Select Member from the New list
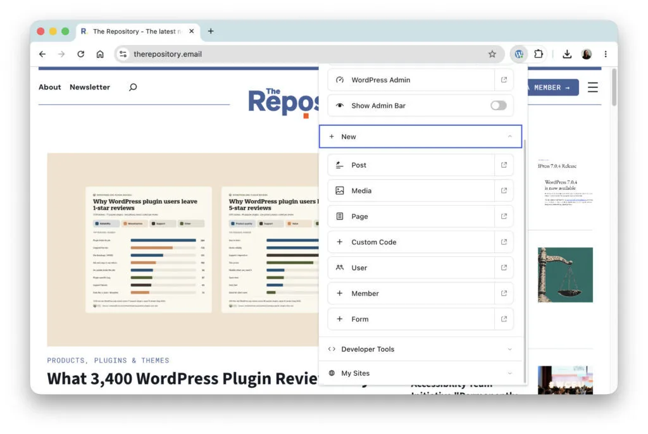The height and width of the screenshot is (434, 648). click(411, 293)
